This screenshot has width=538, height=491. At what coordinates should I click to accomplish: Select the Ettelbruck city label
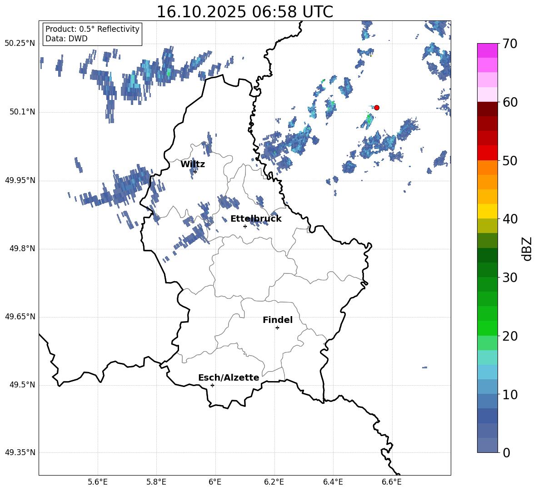(256, 219)
